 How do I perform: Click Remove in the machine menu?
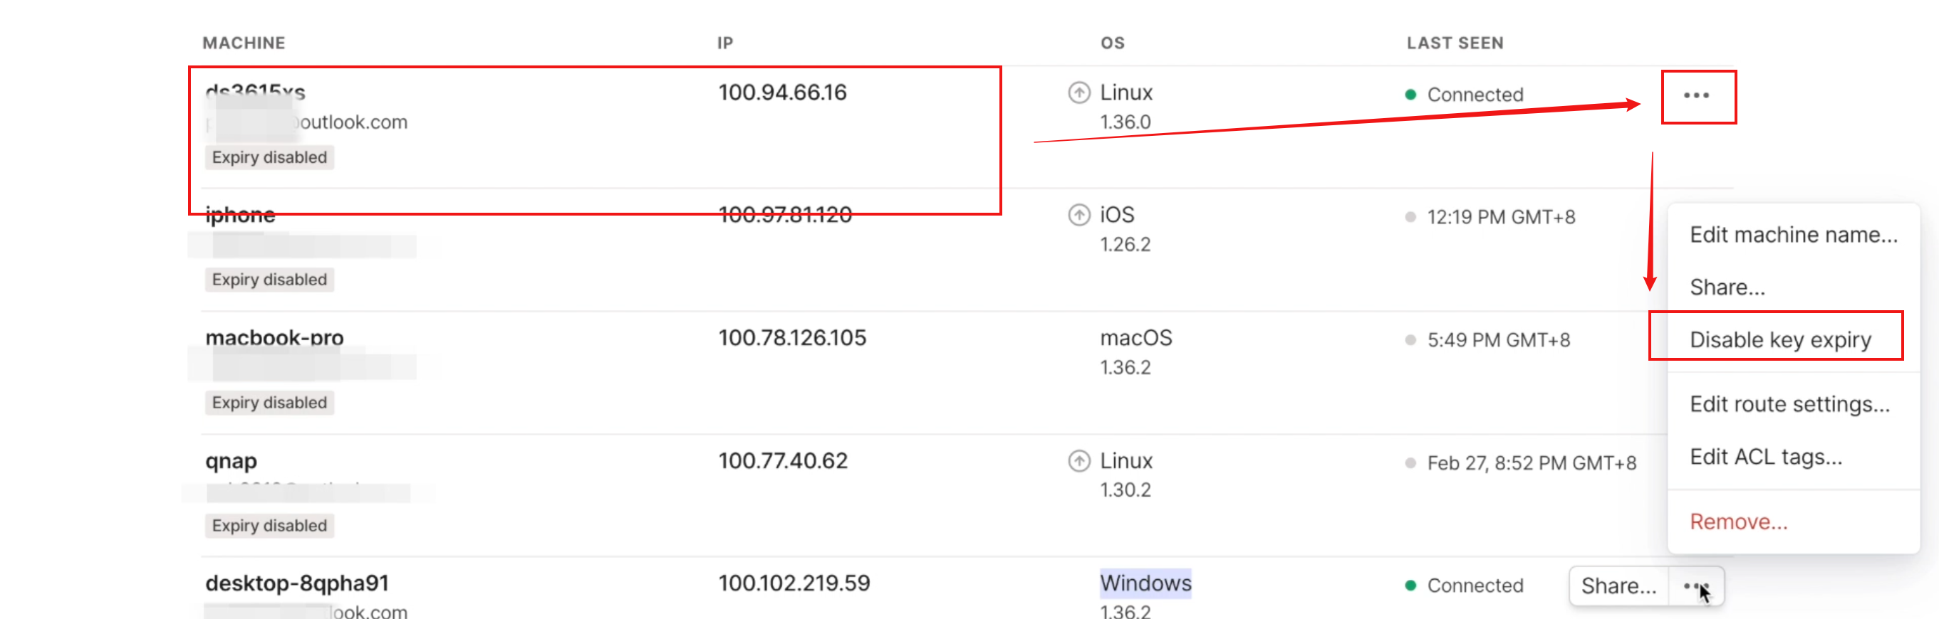[1738, 522]
